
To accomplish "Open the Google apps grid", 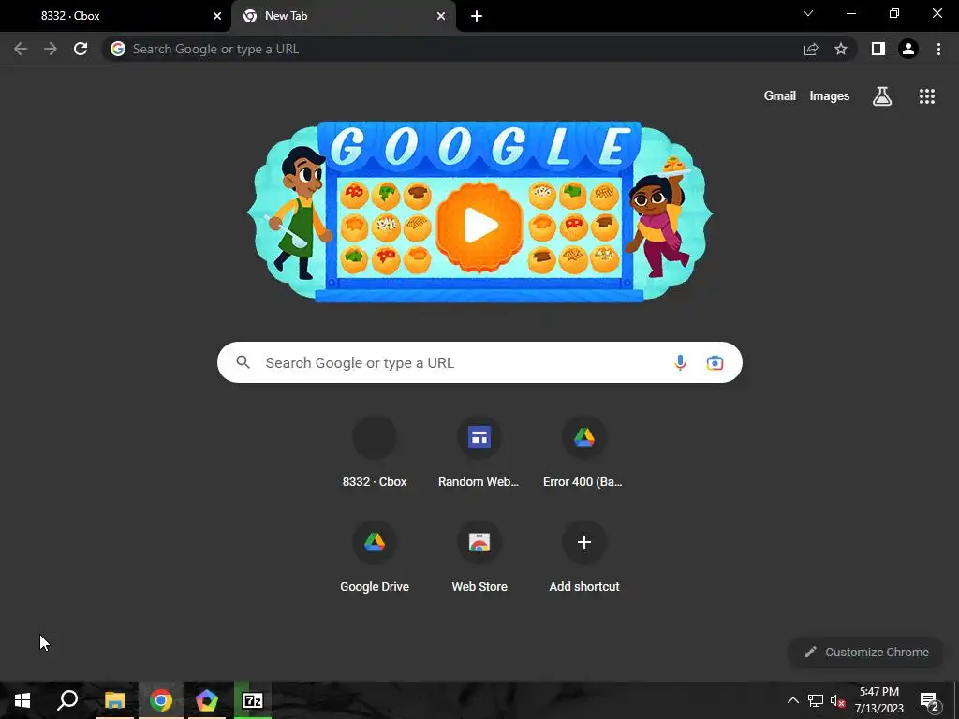I will pos(926,96).
